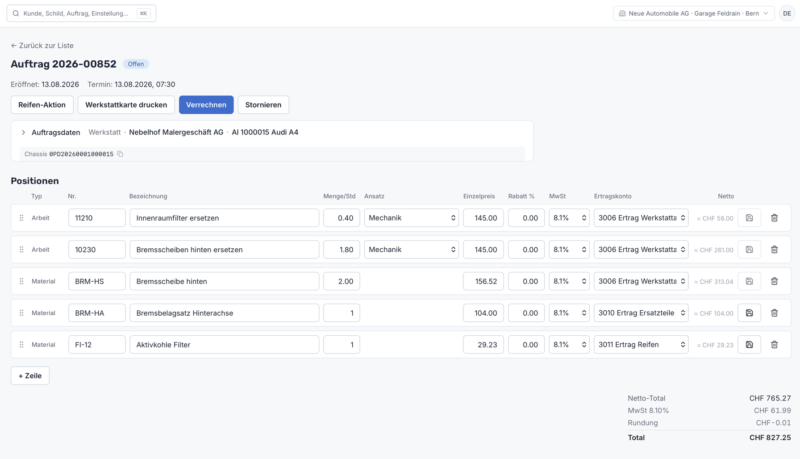The image size is (800, 459).
Task: Go back via Zurück zur Liste
Action: point(42,46)
